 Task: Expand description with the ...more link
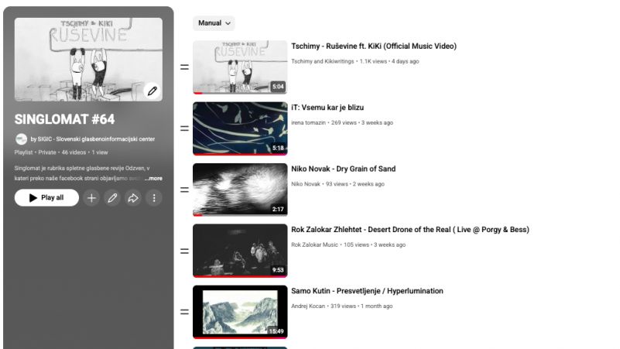pyautogui.click(x=153, y=179)
